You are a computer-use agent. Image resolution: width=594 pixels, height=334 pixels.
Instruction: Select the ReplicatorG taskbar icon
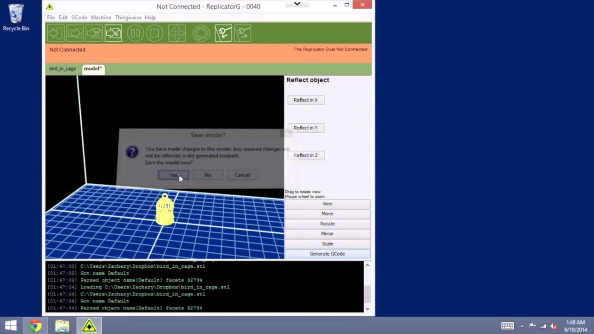tap(89, 326)
